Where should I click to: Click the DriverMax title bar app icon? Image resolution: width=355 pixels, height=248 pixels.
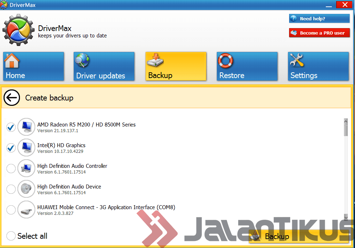4,5
